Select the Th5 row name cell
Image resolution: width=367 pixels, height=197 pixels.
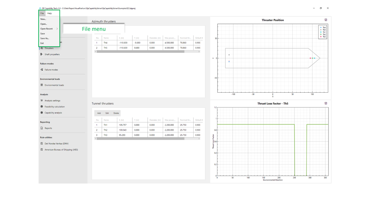[x=109, y=48]
